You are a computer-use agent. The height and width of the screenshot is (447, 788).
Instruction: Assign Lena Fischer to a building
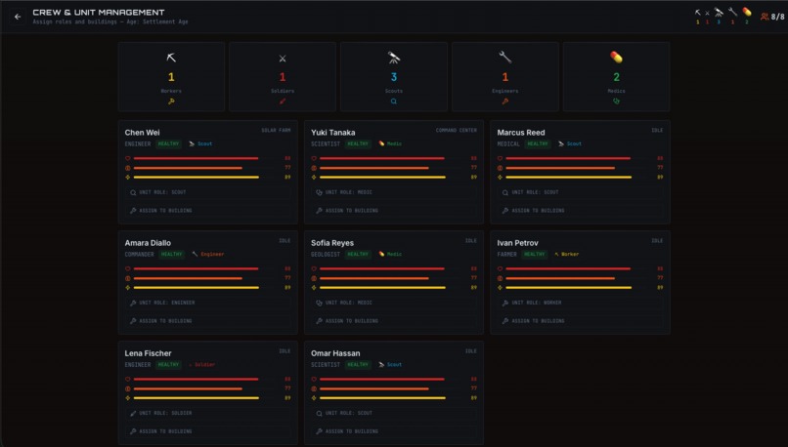207,431
